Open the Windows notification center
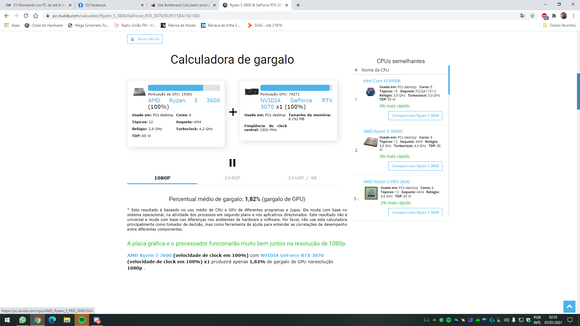The width and height of the screenshot is (580, 326). tap(570, 320)
